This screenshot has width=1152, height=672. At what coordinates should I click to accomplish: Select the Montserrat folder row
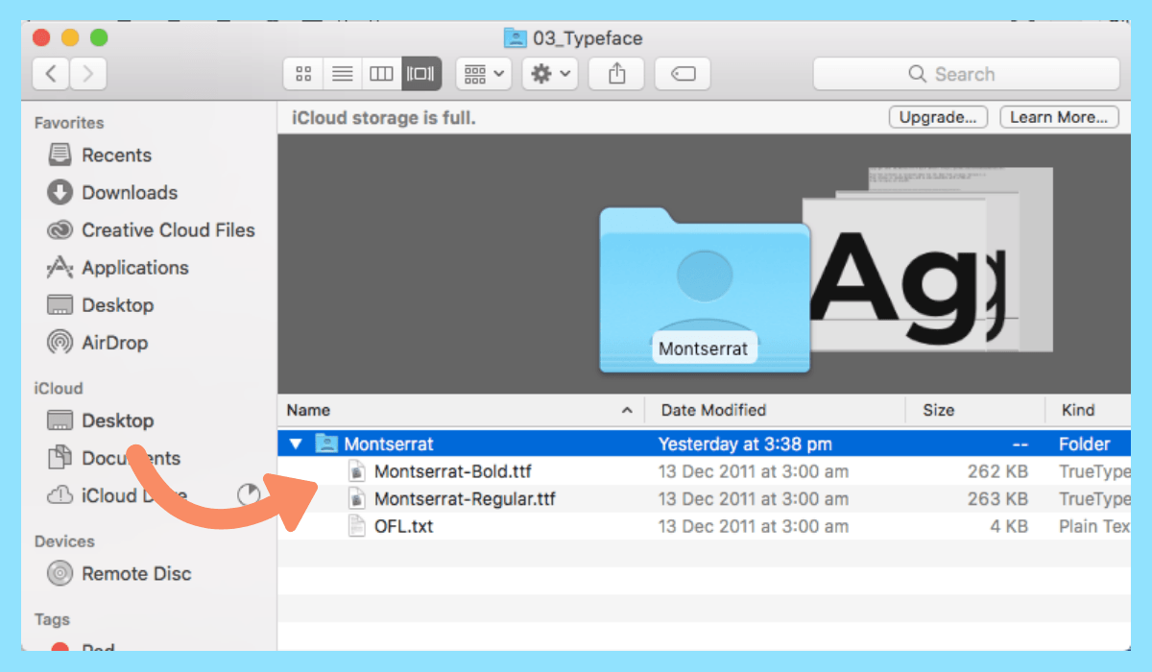704,444
